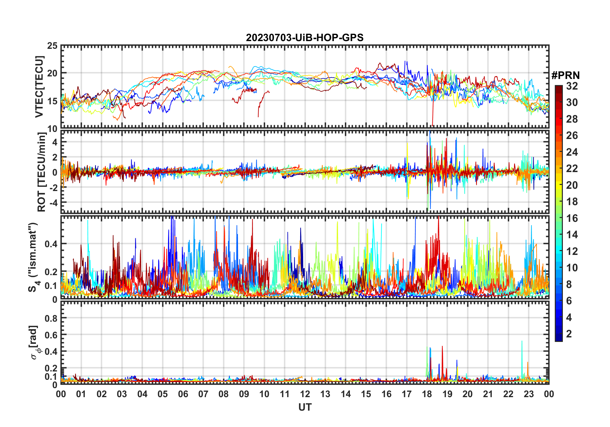
Task: Click the -4 tick on ROT axis
Action: tap(53, 203)
